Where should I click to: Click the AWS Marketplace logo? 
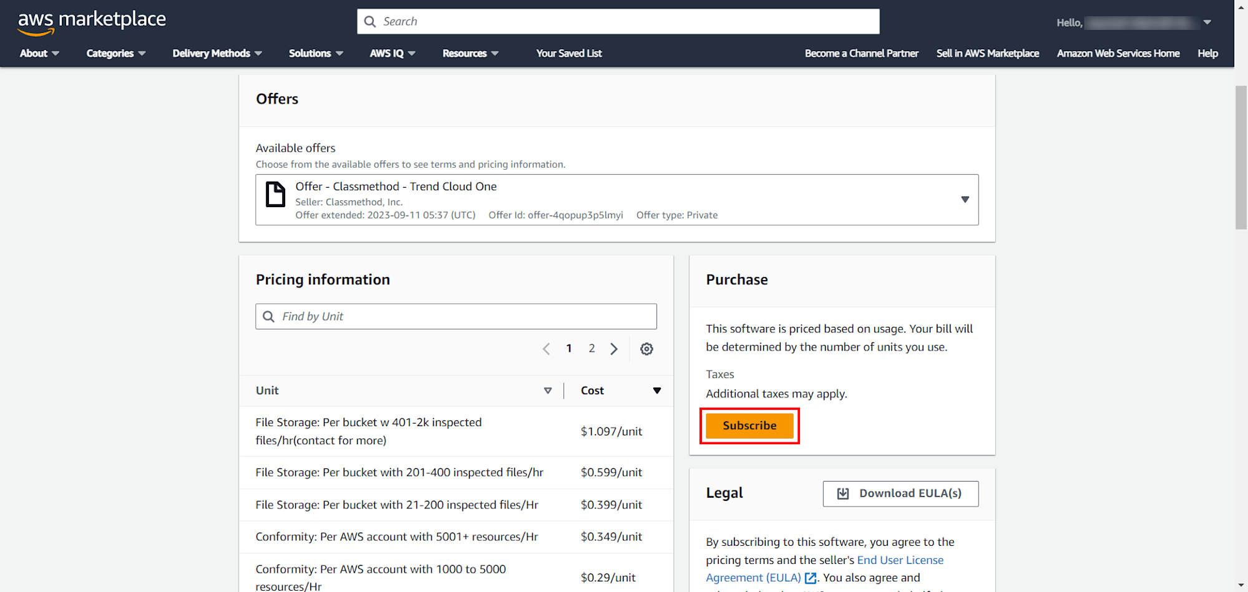tap(92, 22)
